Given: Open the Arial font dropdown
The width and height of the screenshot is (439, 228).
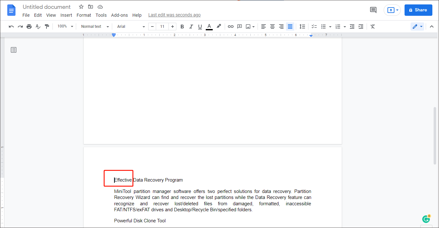Looking at the screenshot, I should coord(130,27).
